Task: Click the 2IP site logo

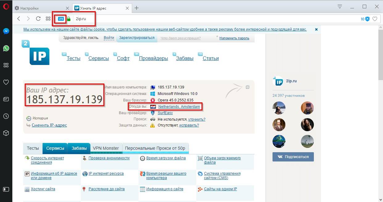Action: tap(36, 53)
